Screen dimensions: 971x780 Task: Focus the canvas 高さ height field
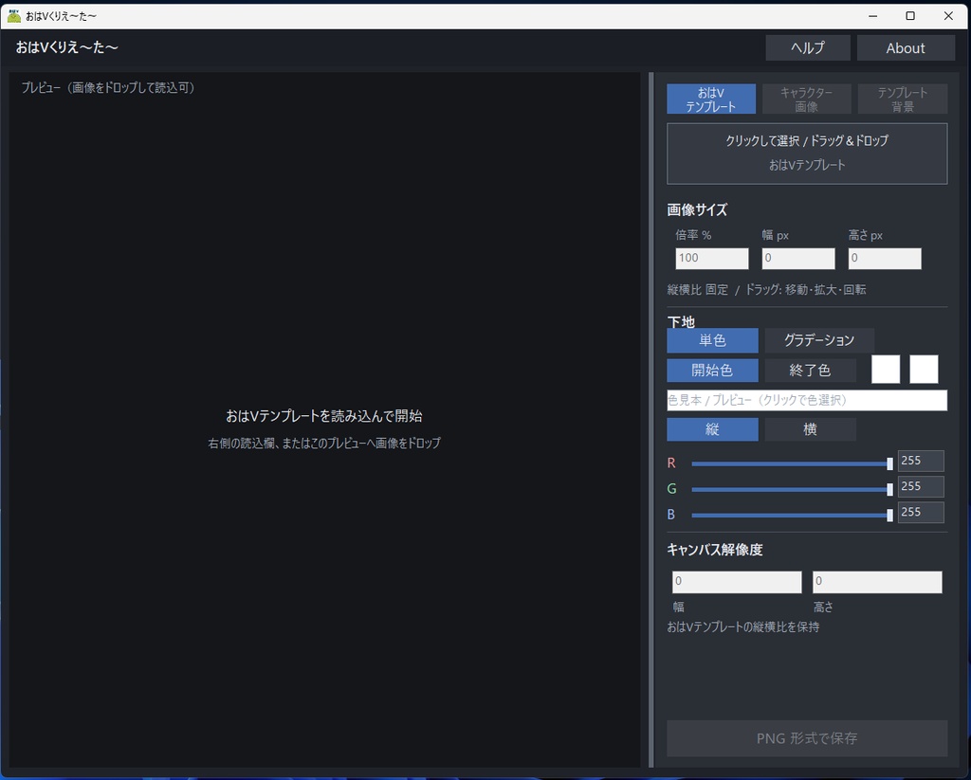coord(877,582)
